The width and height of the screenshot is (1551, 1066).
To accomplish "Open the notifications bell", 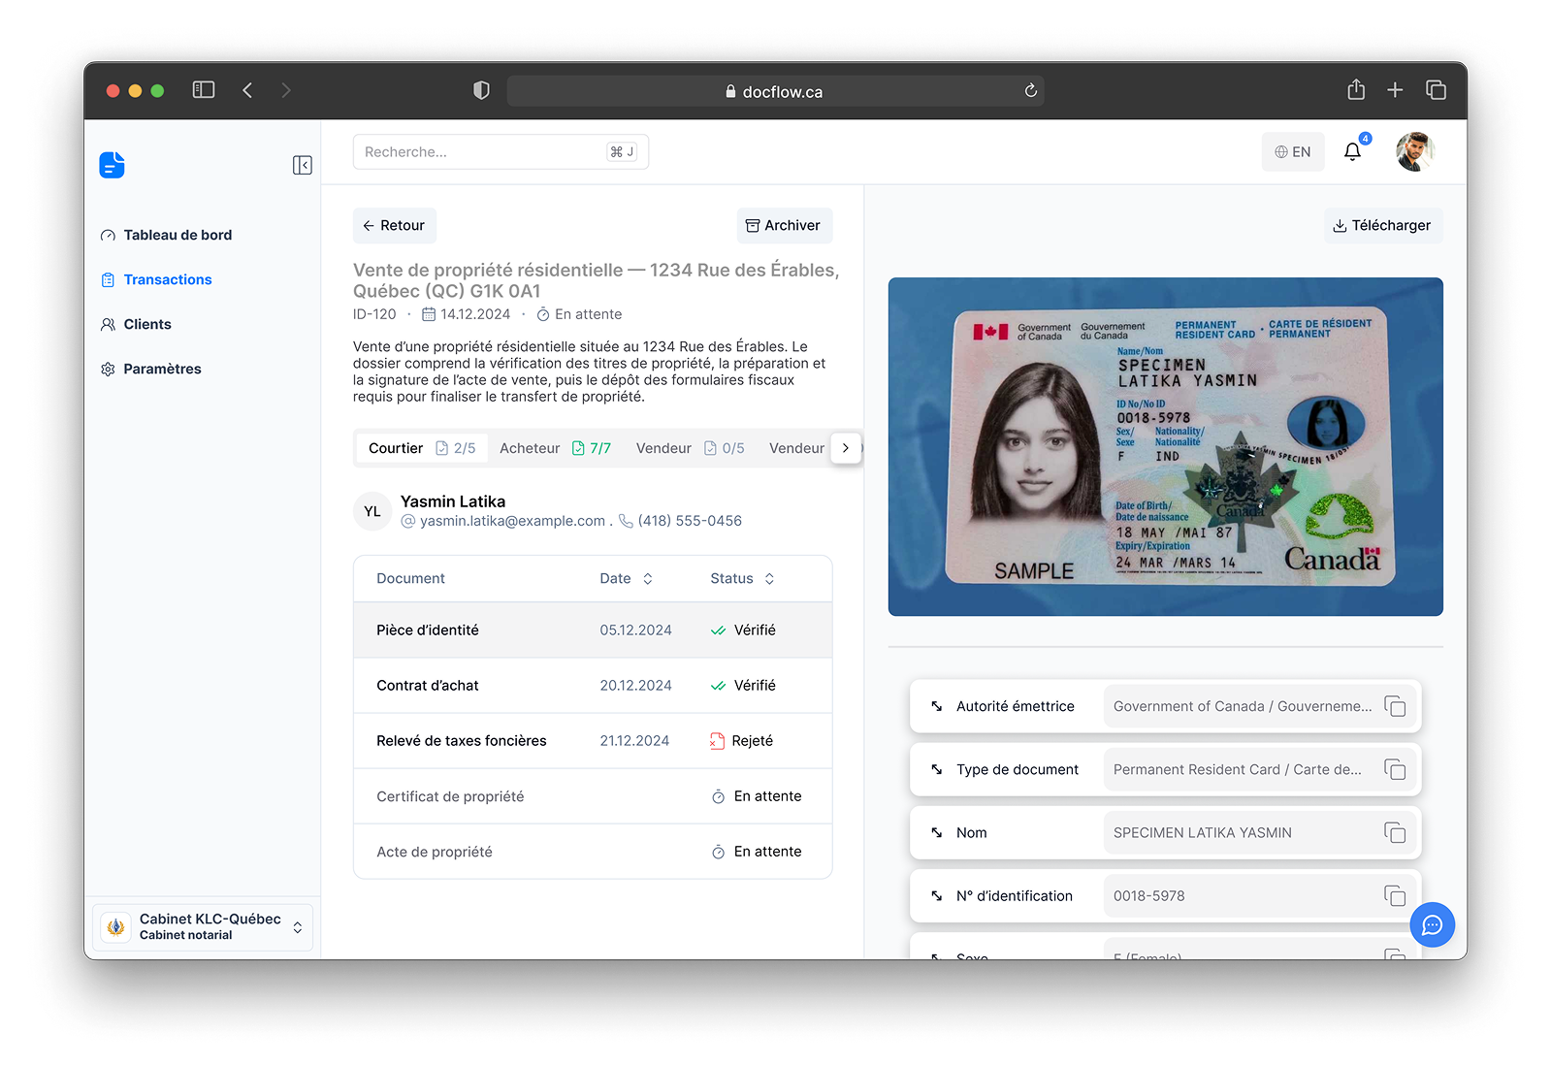I will 1352,152.
